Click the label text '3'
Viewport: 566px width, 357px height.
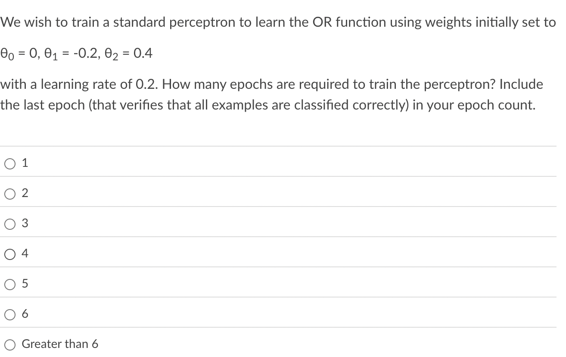pyautogui.click(x=25, y=223)
